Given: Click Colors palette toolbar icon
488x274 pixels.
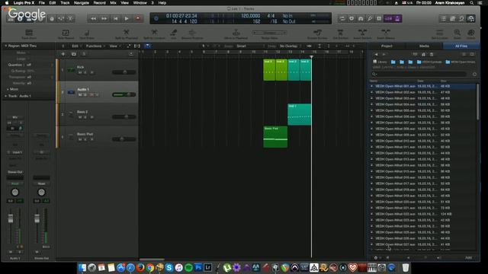Looking at the screenshot, I should 471,33.
